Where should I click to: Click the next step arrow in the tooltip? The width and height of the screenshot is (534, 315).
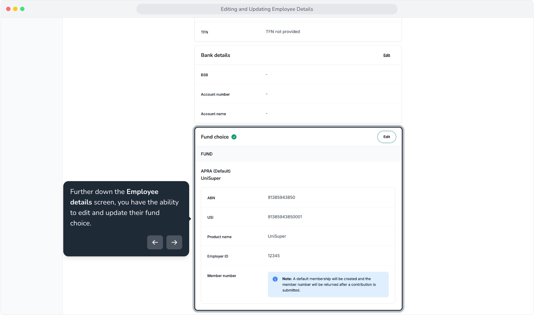tap(174, 242)
